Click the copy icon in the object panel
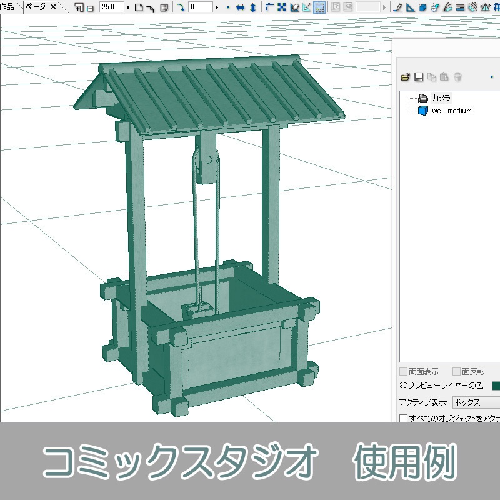Image resolution: width=500 pixels, height=500 pixels. tap(432, 76)
